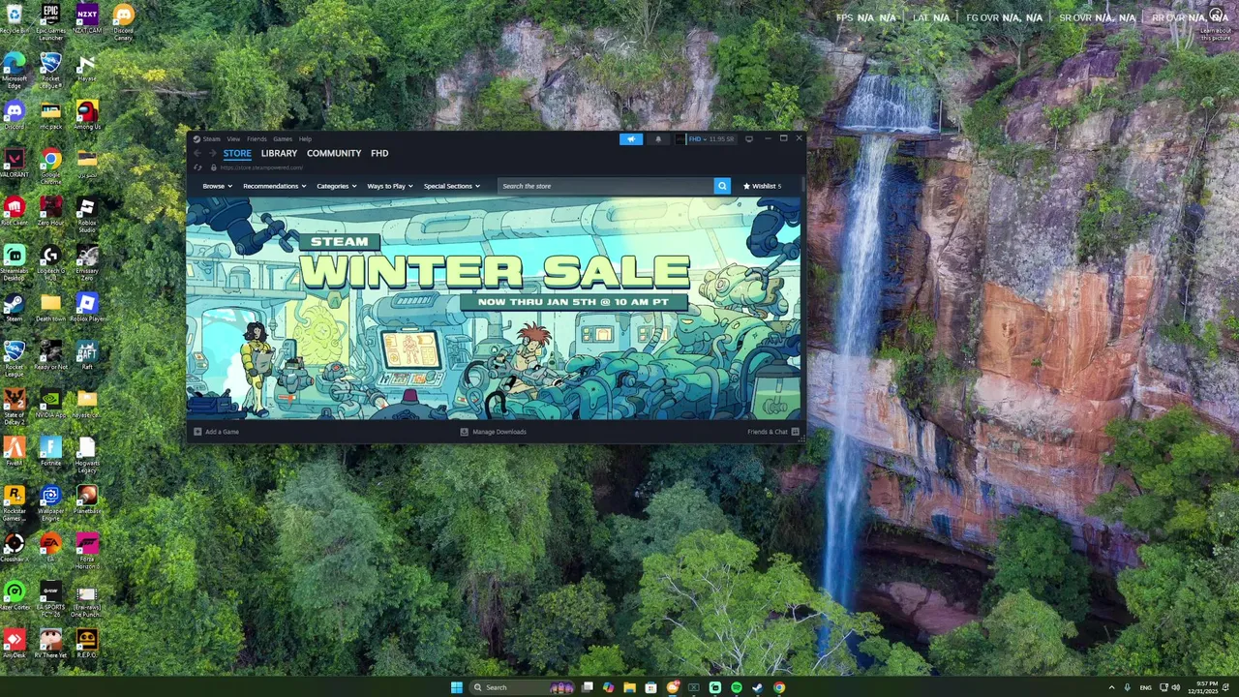Expand the Ways to Play dropdown
1239x697 pixels.
(x=390, y=186)
